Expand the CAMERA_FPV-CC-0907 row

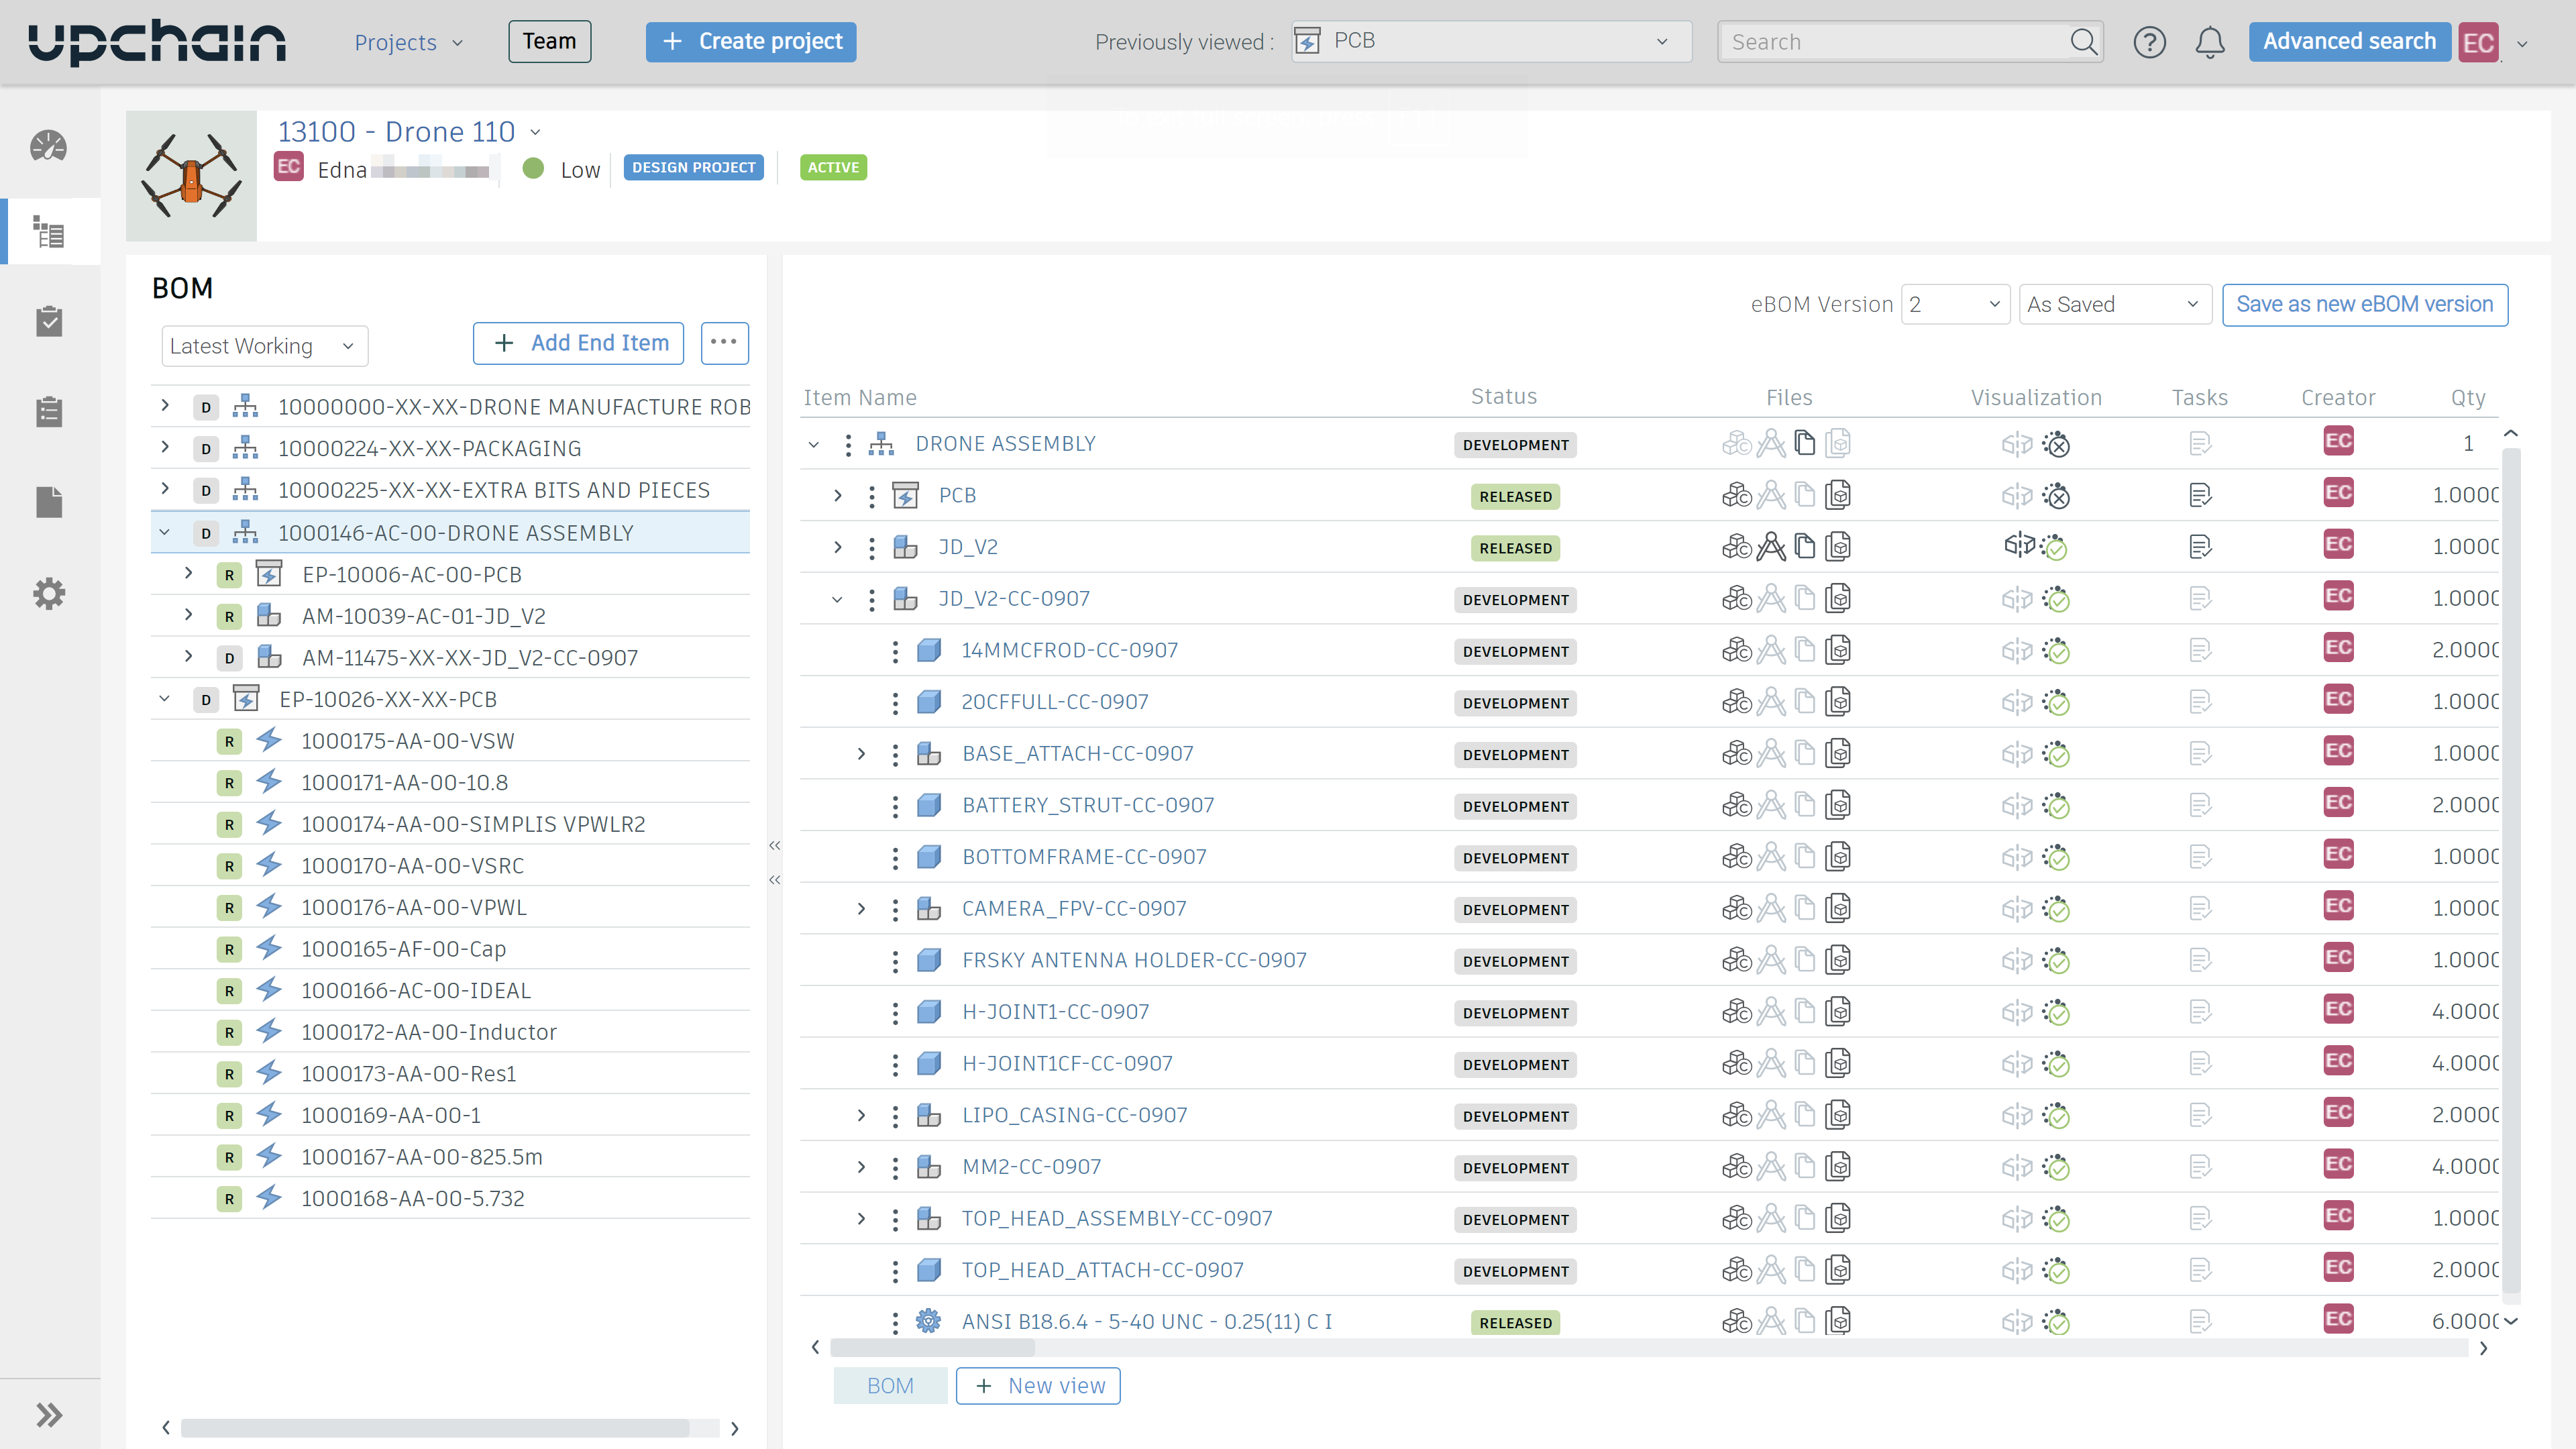(x=861, y=908)
